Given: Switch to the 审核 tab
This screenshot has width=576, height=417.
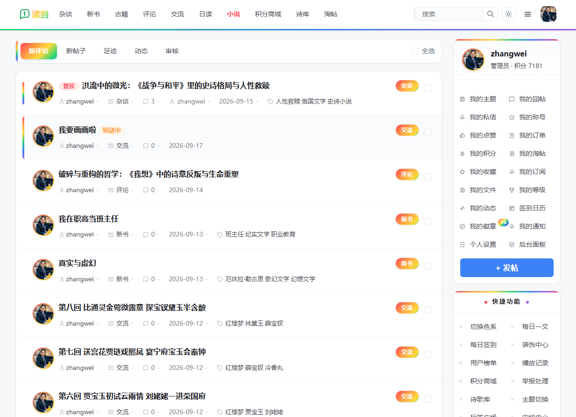Looking at the screenshot, I should point(172,51).
